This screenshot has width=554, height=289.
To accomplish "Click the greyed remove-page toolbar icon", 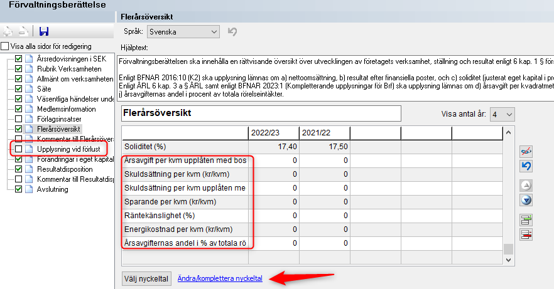I will tap(23, 31).
